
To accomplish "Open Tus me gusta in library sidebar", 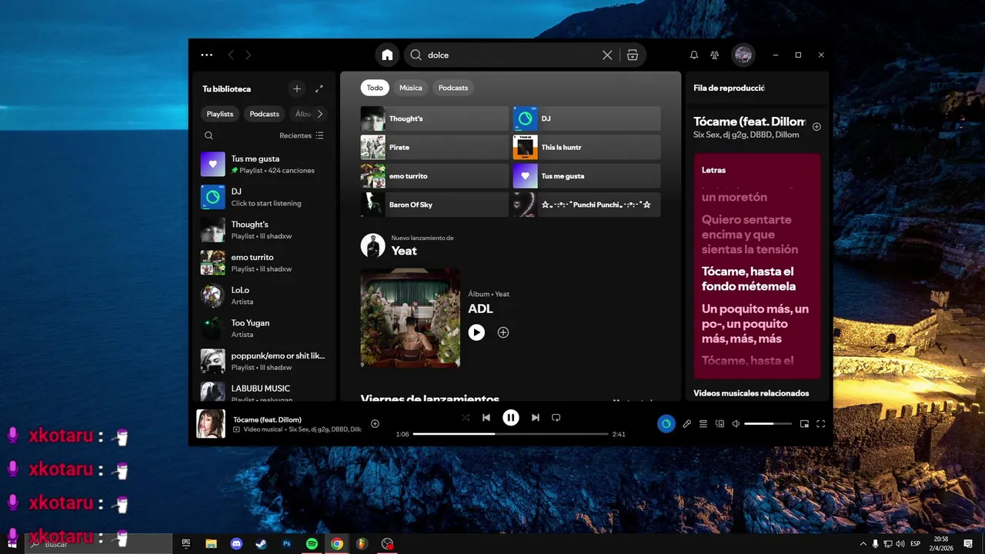I will click(264, 164).
